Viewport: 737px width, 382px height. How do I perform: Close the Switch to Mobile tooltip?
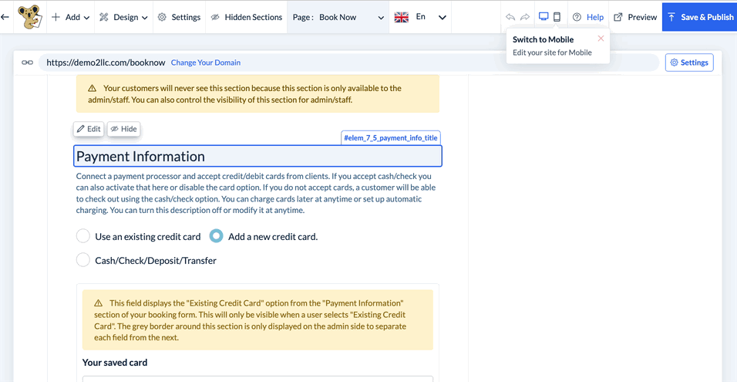tap(601, 39)
